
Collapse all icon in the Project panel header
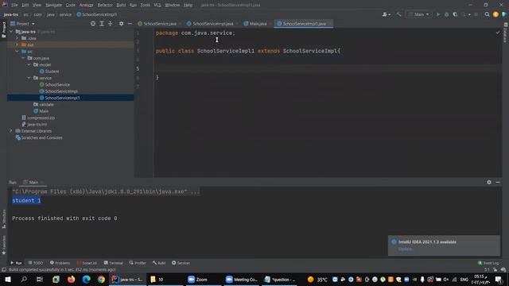click(110, 24)
